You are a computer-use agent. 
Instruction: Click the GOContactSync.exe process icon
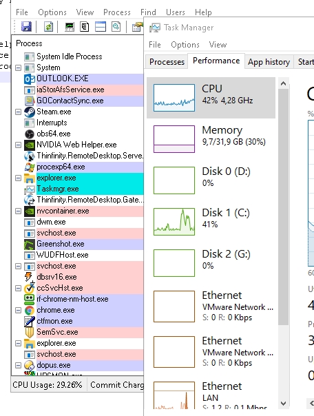(x=30, y=101)
